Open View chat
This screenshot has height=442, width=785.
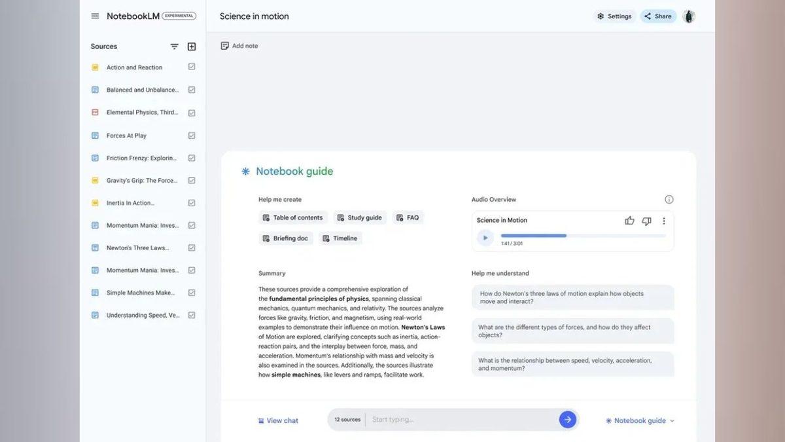[x=278, y=420]
